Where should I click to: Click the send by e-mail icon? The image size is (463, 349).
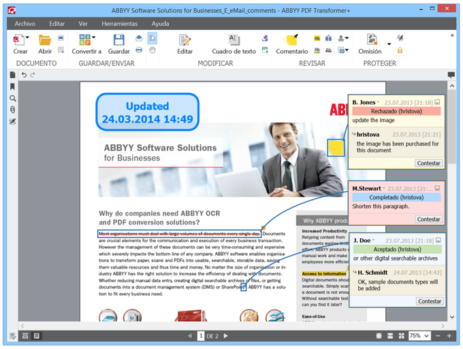pos(139,38)
